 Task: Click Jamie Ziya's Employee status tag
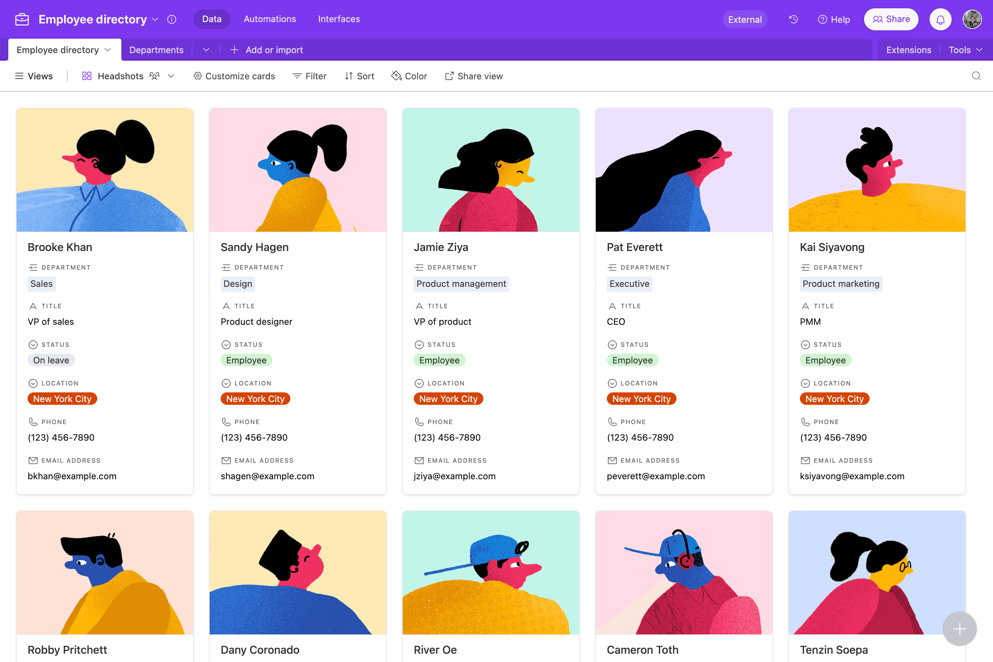pos(439,360)
